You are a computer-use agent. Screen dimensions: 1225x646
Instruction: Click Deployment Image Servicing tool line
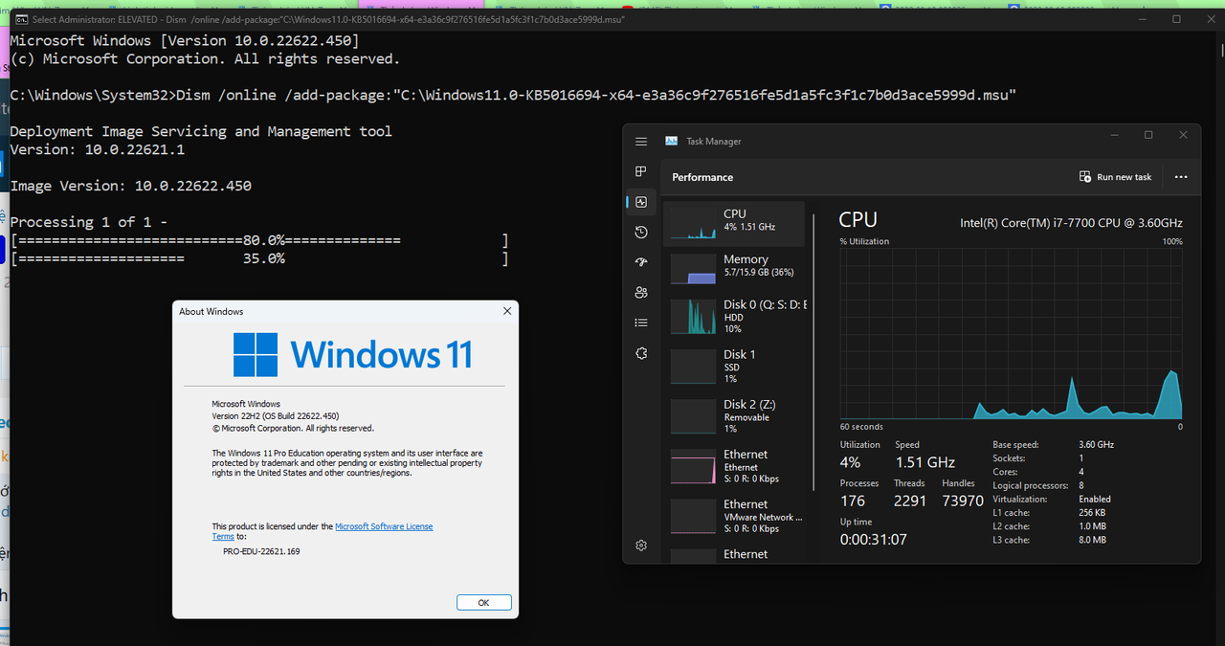click(201, 131)
